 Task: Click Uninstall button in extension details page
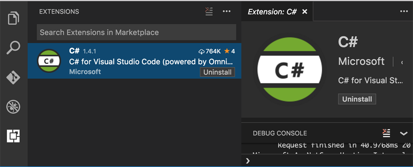357,99
